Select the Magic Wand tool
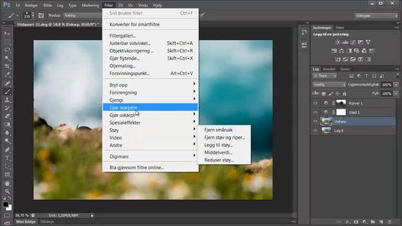402x226 pixels. tap(7, 58)
